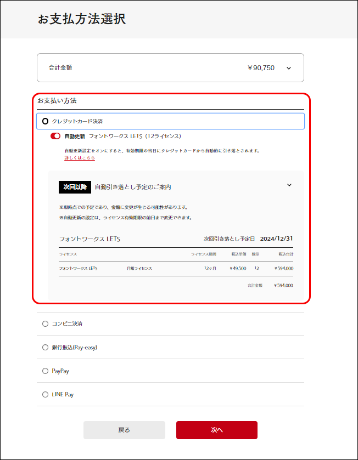
Task: Open the 詳しくはこちら link
Action: coord(80,158)
